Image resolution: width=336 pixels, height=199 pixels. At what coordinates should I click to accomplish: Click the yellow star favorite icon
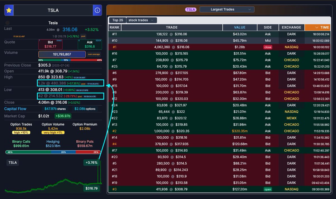(x=9, y=10)
